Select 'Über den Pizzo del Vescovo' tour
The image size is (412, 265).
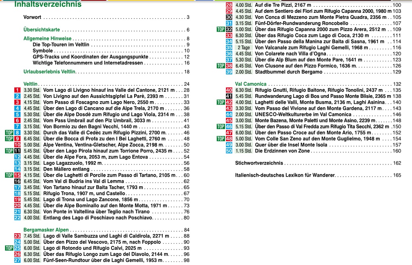102,242
